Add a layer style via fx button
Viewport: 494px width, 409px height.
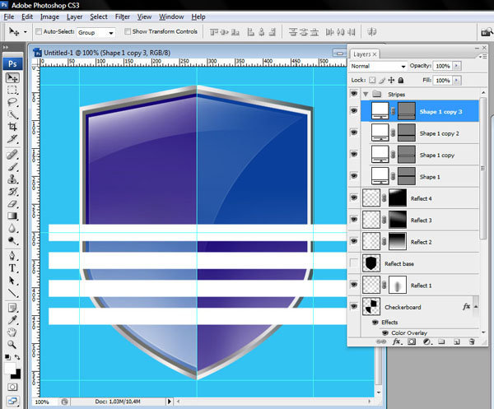coord(396,342)
